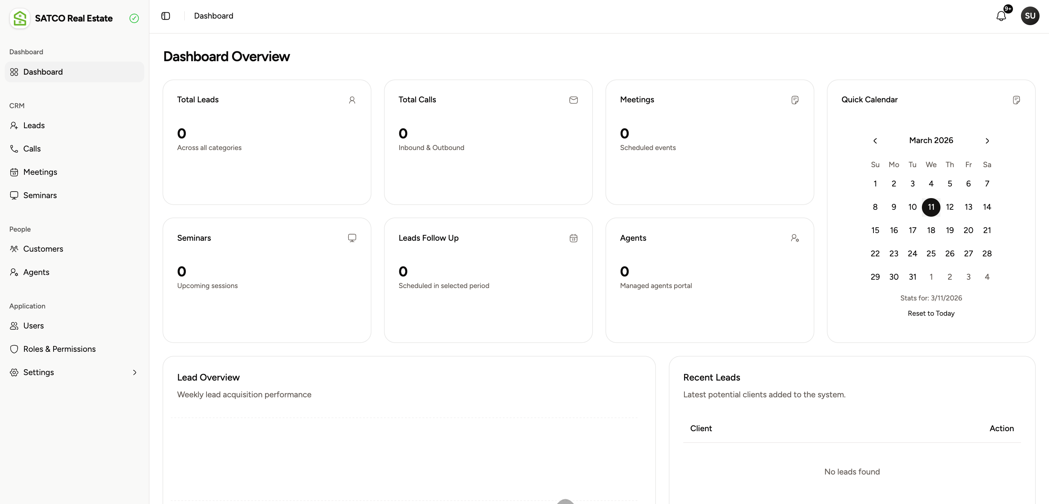Click the monitor icon on Seminars card
Viewport: 1049px width, 504px height.
[x=352, y=238]
